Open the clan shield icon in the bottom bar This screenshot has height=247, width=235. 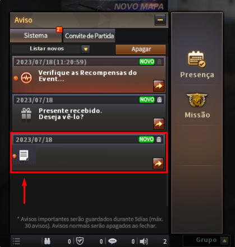pos(80,241)
